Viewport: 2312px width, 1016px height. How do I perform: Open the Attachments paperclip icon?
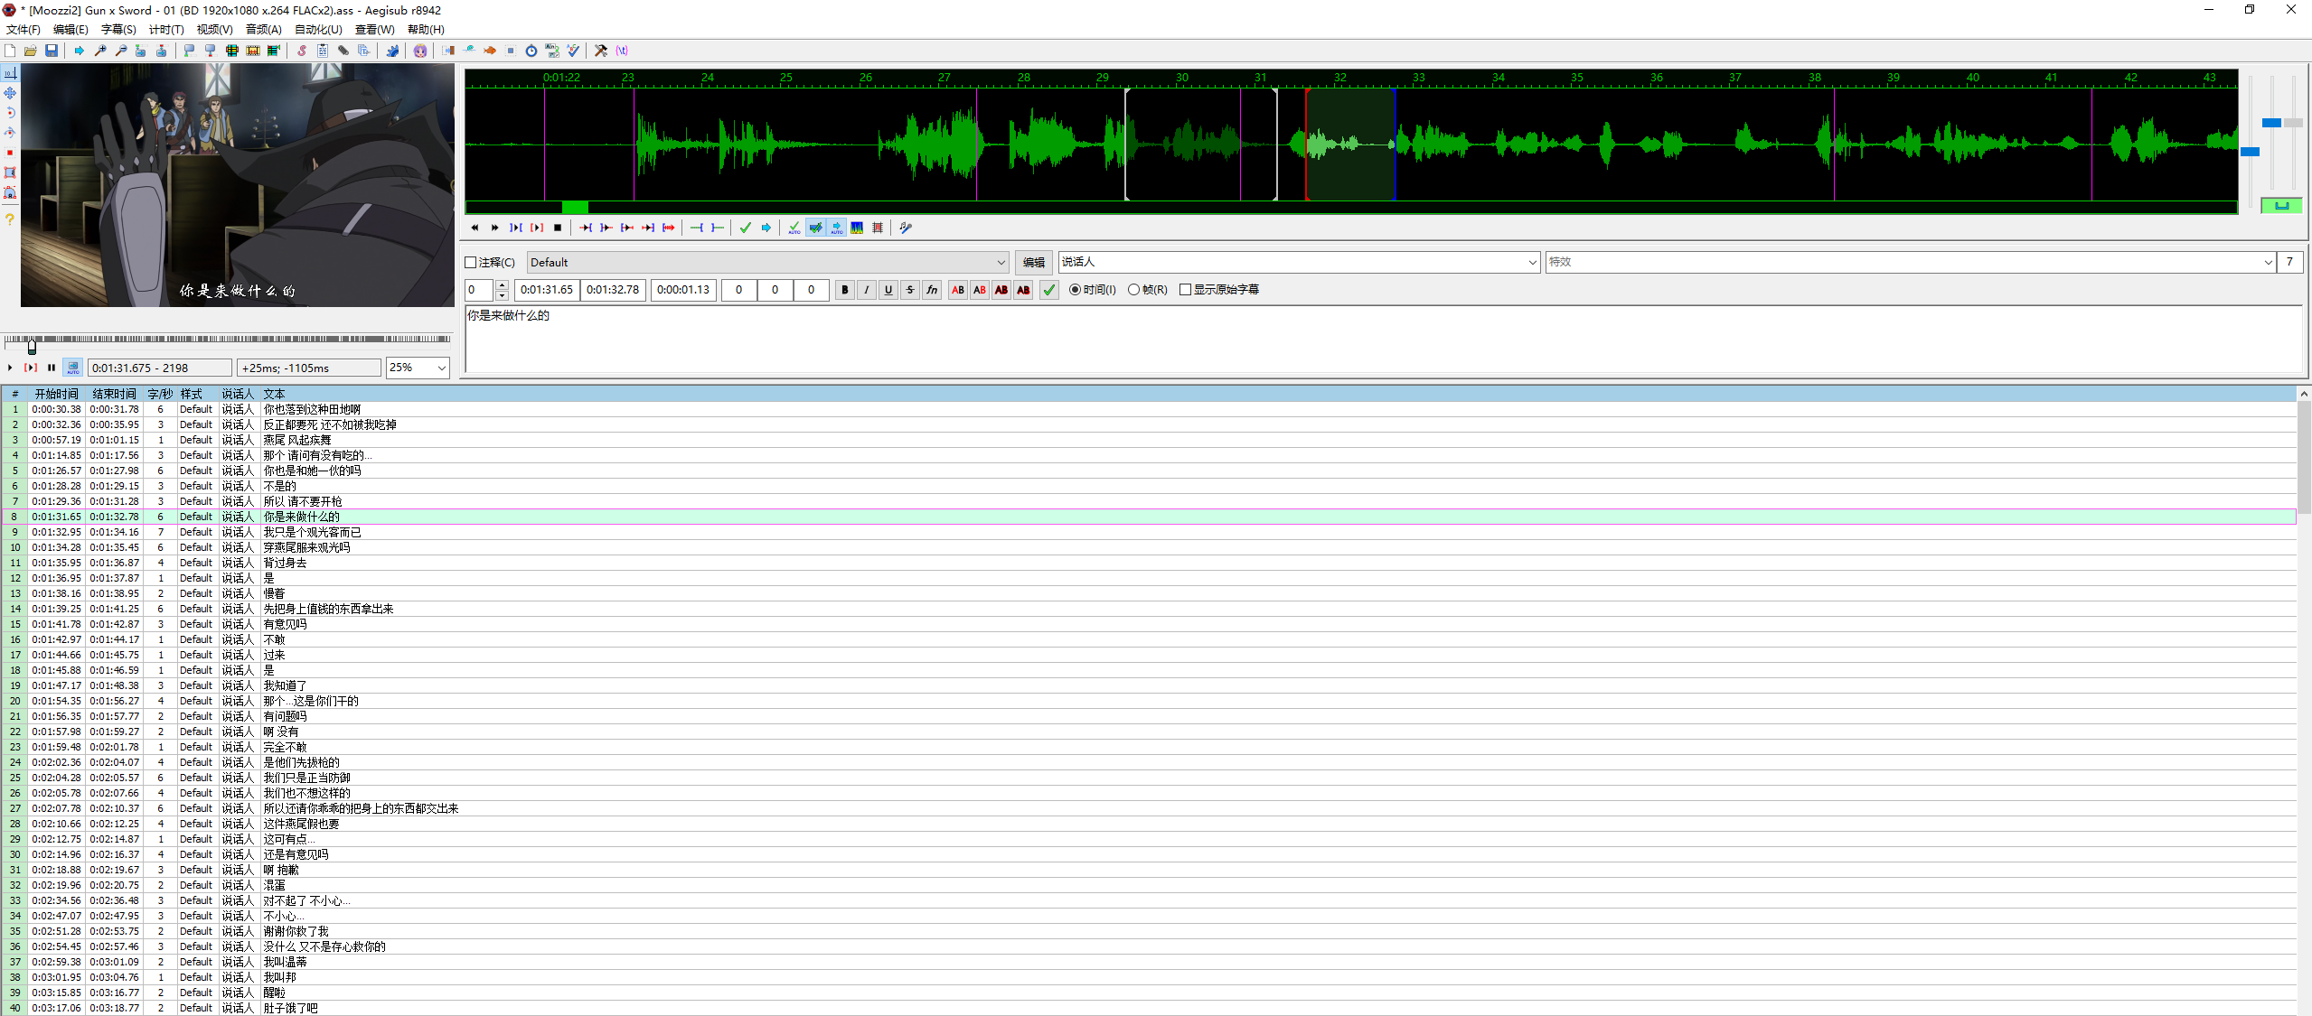[343, 51]
